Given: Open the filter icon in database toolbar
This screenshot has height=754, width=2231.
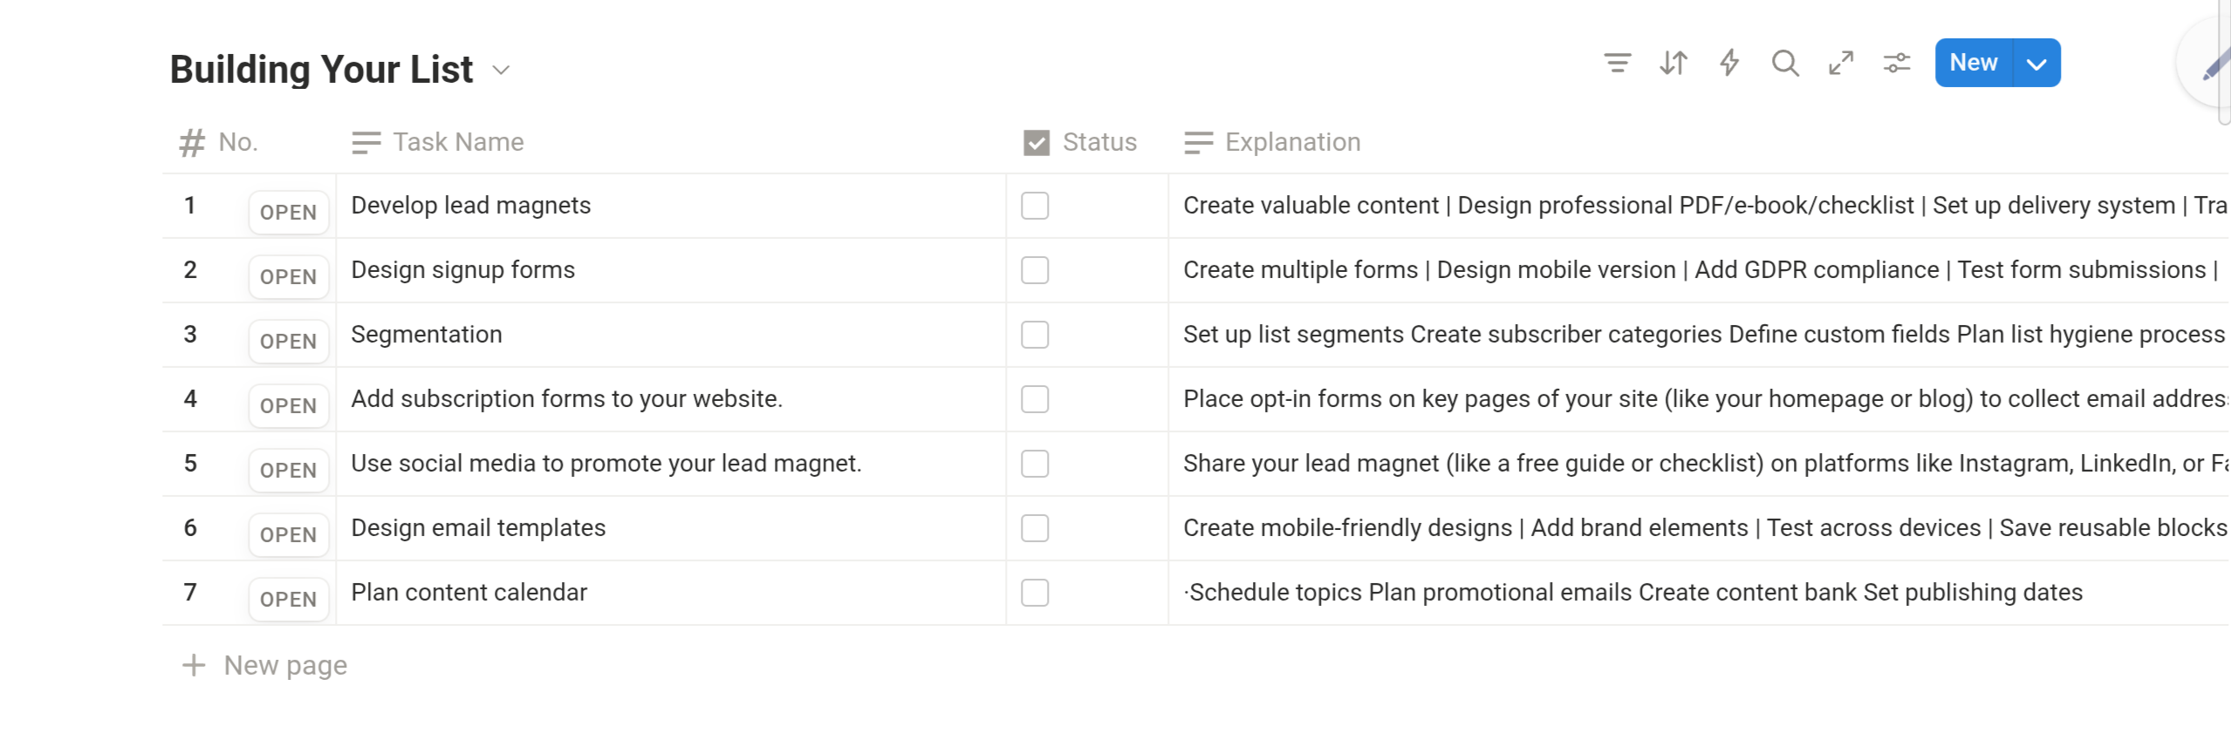Looking at the screenshot, I should [1617, 63].
